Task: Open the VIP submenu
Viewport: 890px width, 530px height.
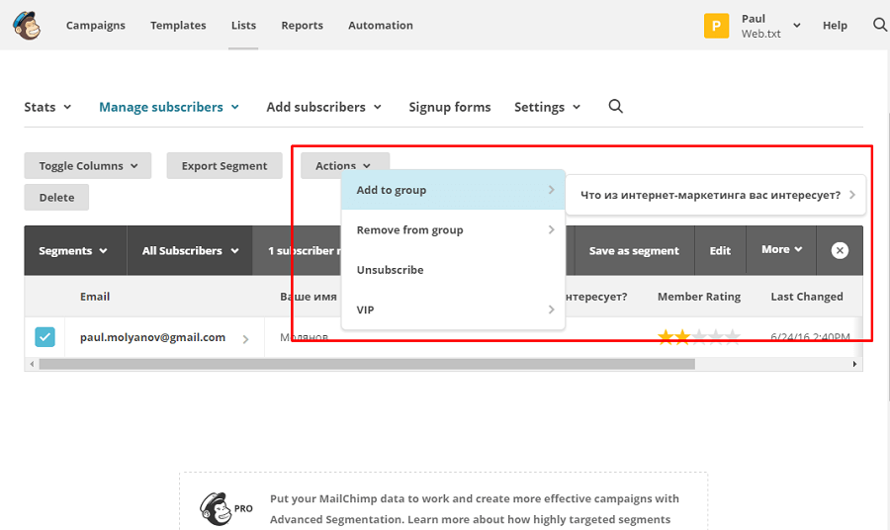Action: (x=454, y=309)
